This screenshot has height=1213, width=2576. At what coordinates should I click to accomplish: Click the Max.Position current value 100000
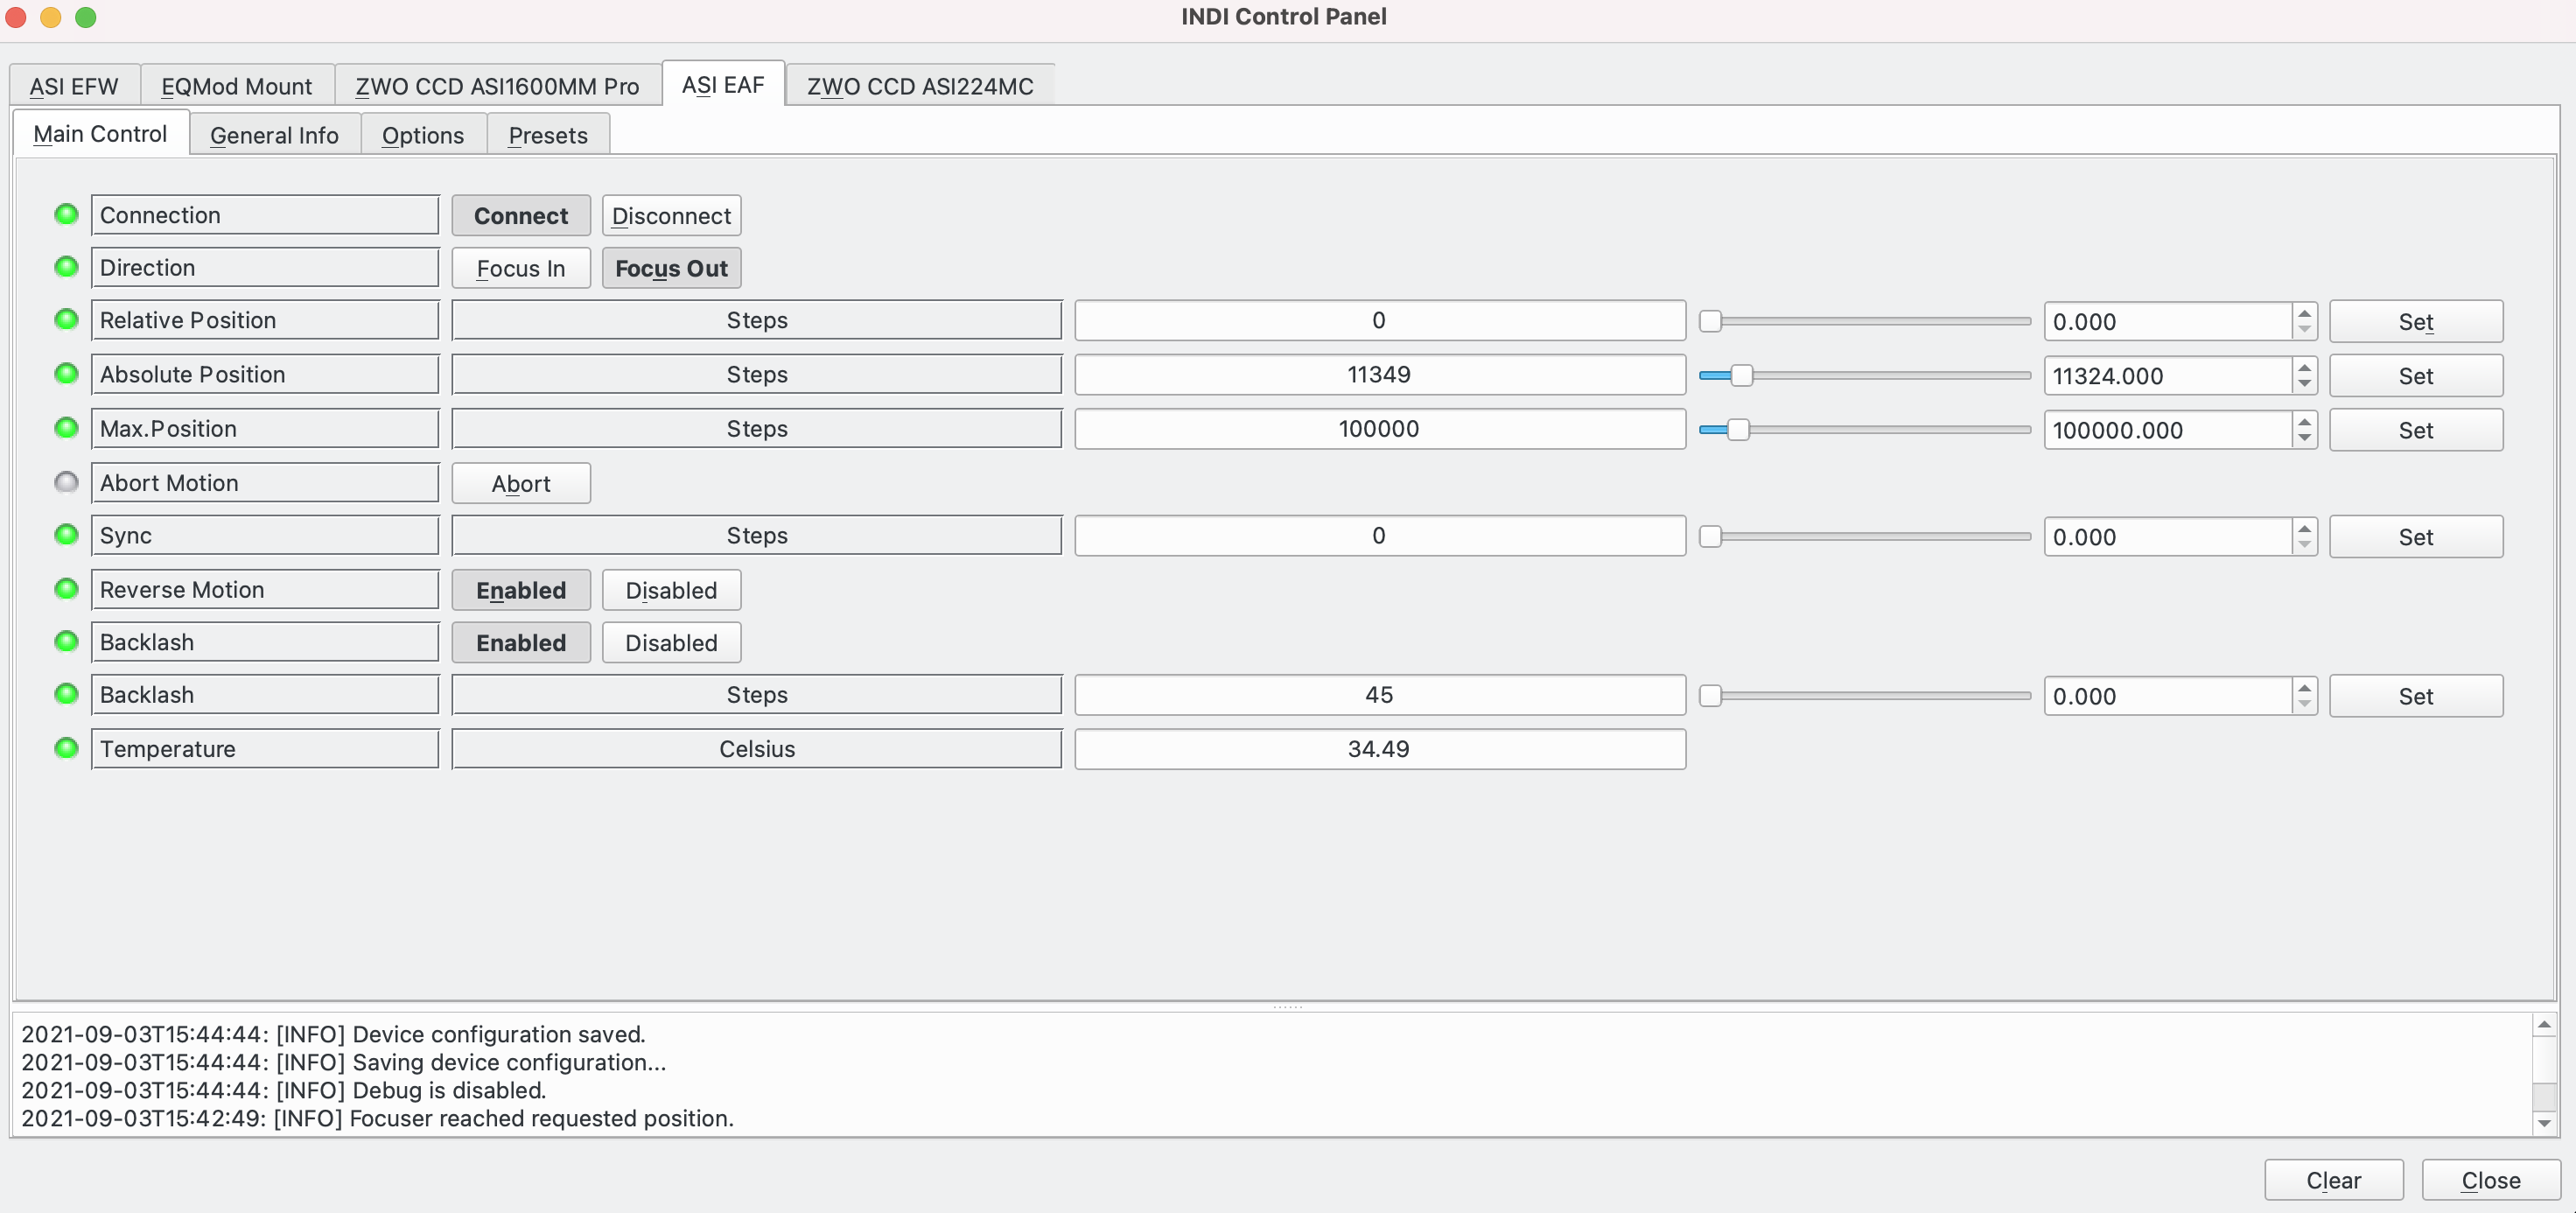tap(1380, 428)
